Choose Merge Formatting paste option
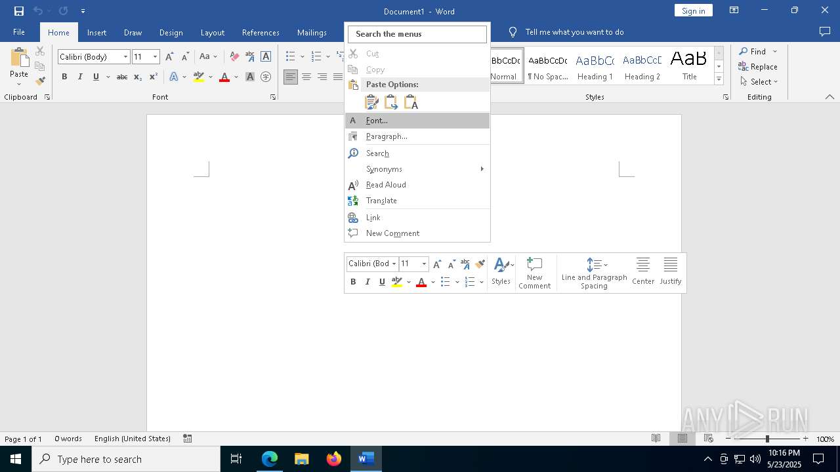Viewport: 840px width, 472px height. coord(391,102)
